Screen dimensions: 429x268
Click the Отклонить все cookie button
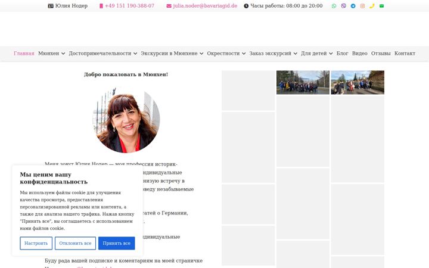[75, 243]
